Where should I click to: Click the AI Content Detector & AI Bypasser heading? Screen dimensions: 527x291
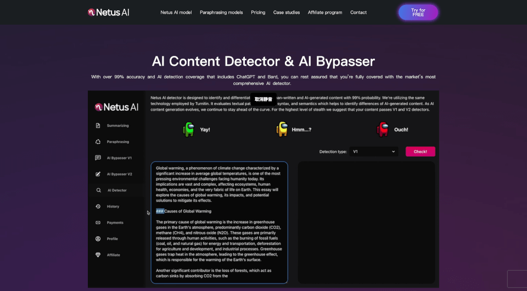[x=263, y=61]
